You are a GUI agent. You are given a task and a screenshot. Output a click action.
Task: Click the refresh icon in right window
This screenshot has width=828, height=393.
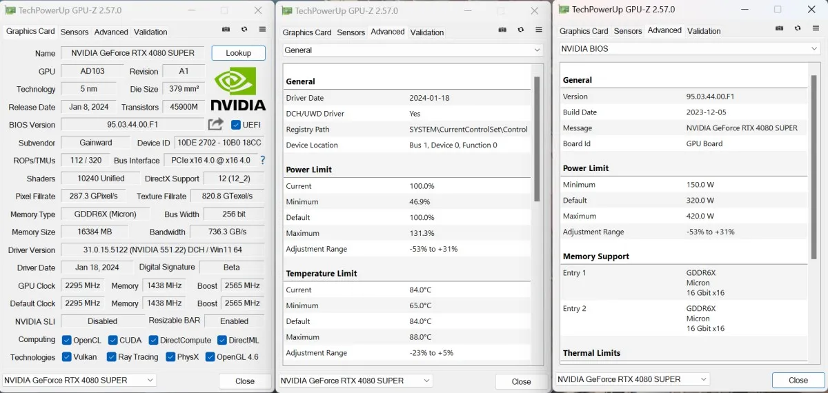click(798, 29)
